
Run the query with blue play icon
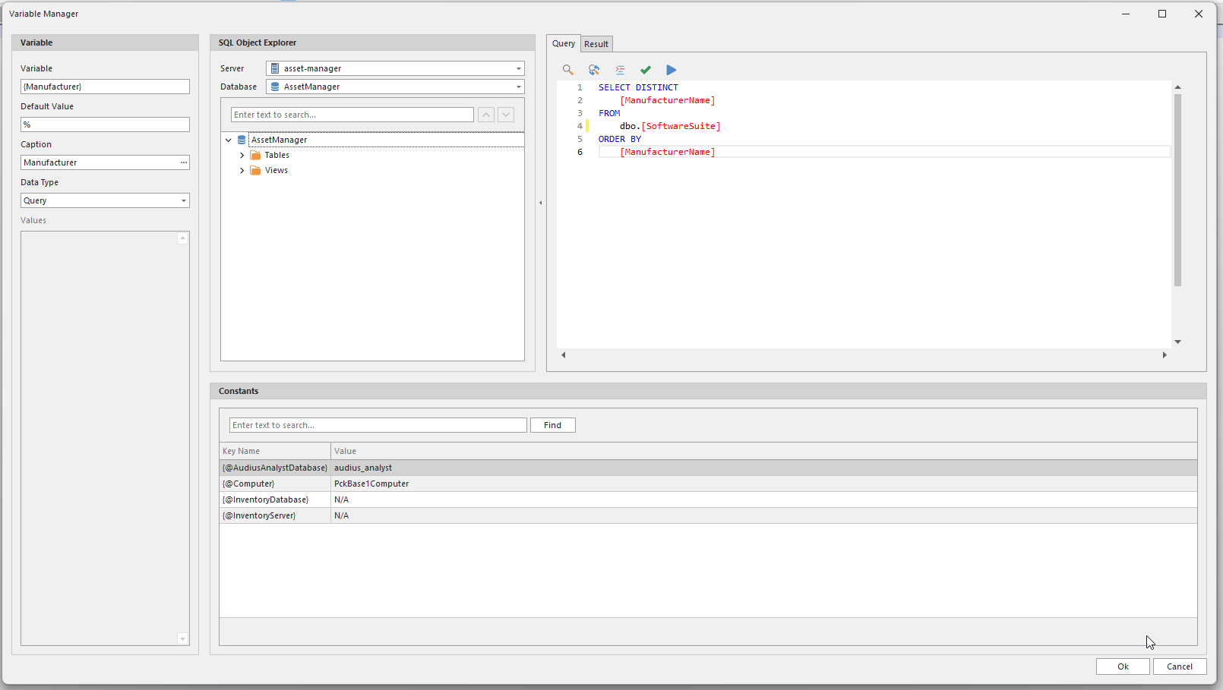coord(672,70)
